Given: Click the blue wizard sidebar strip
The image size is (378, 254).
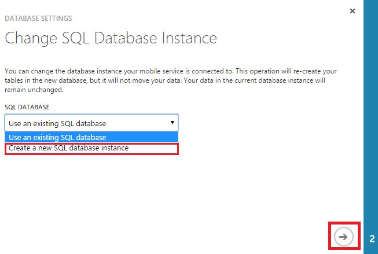Looking at the screenshot, I should click(370, 116).
